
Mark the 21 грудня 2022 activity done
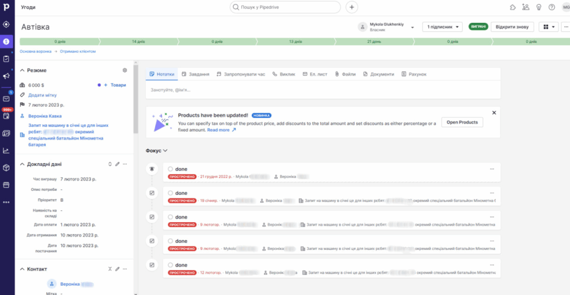tap(170, 169)
